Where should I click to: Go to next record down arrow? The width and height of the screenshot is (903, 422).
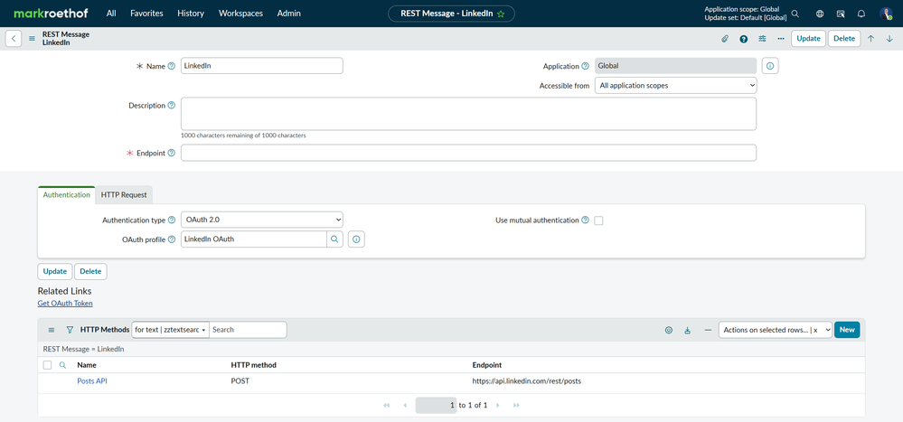point(889,39)
